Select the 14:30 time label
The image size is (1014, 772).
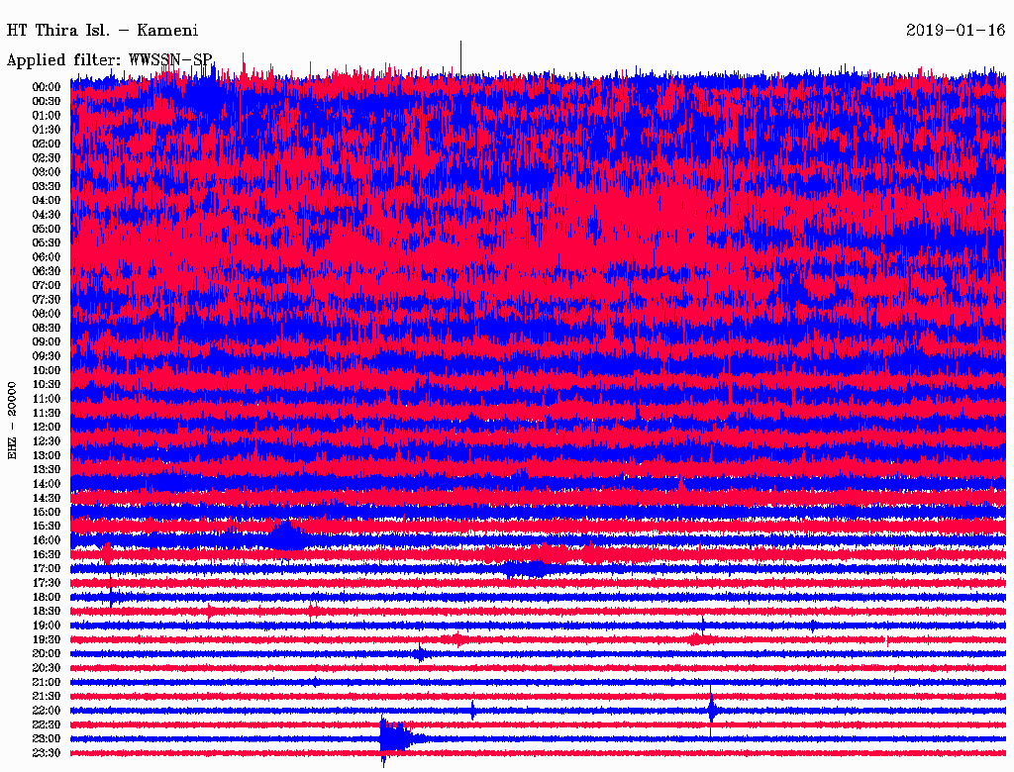tap(47, 498)
